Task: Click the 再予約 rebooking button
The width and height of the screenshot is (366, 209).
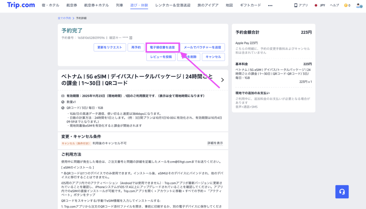Action: pos(135,47)
